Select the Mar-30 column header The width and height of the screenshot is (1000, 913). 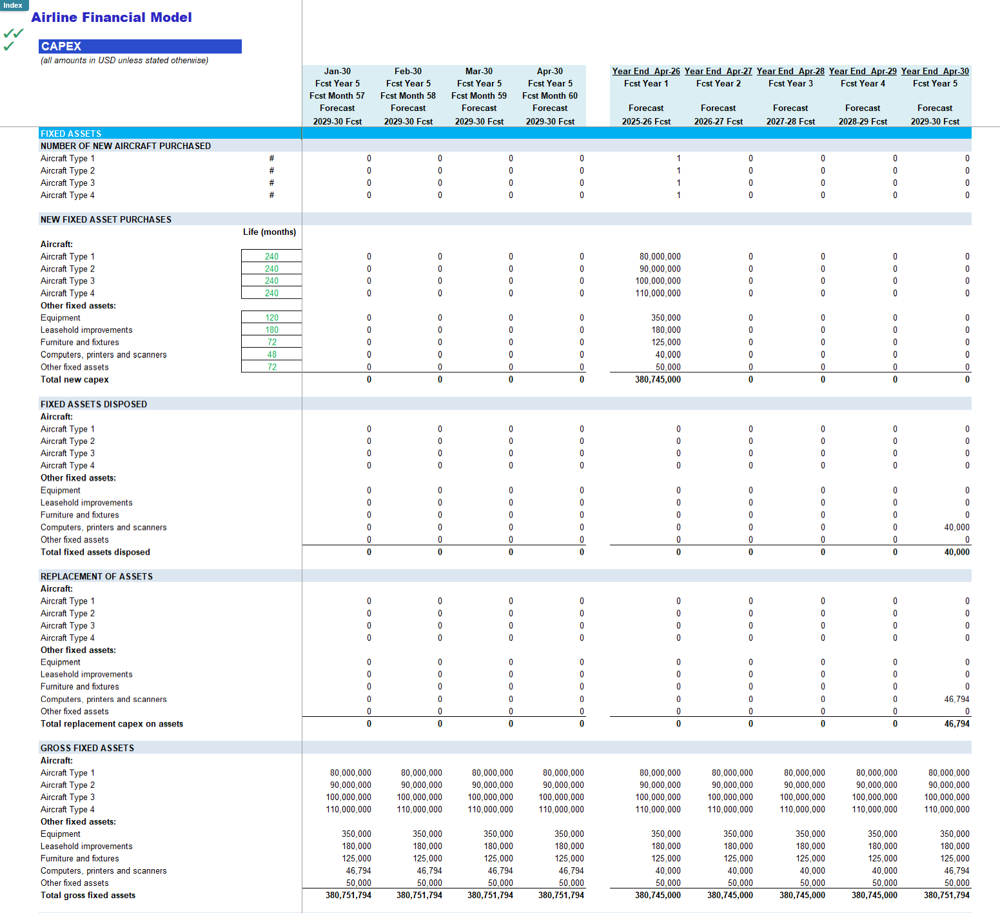[479, 71]
